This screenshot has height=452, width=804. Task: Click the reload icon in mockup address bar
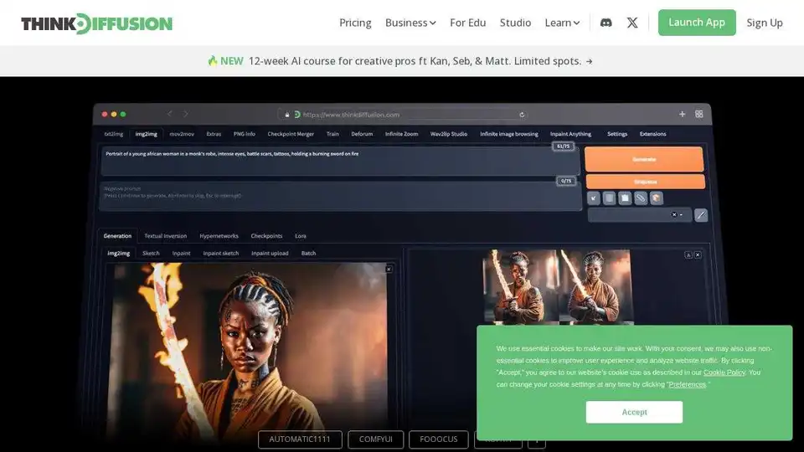[x=522, y=115]
